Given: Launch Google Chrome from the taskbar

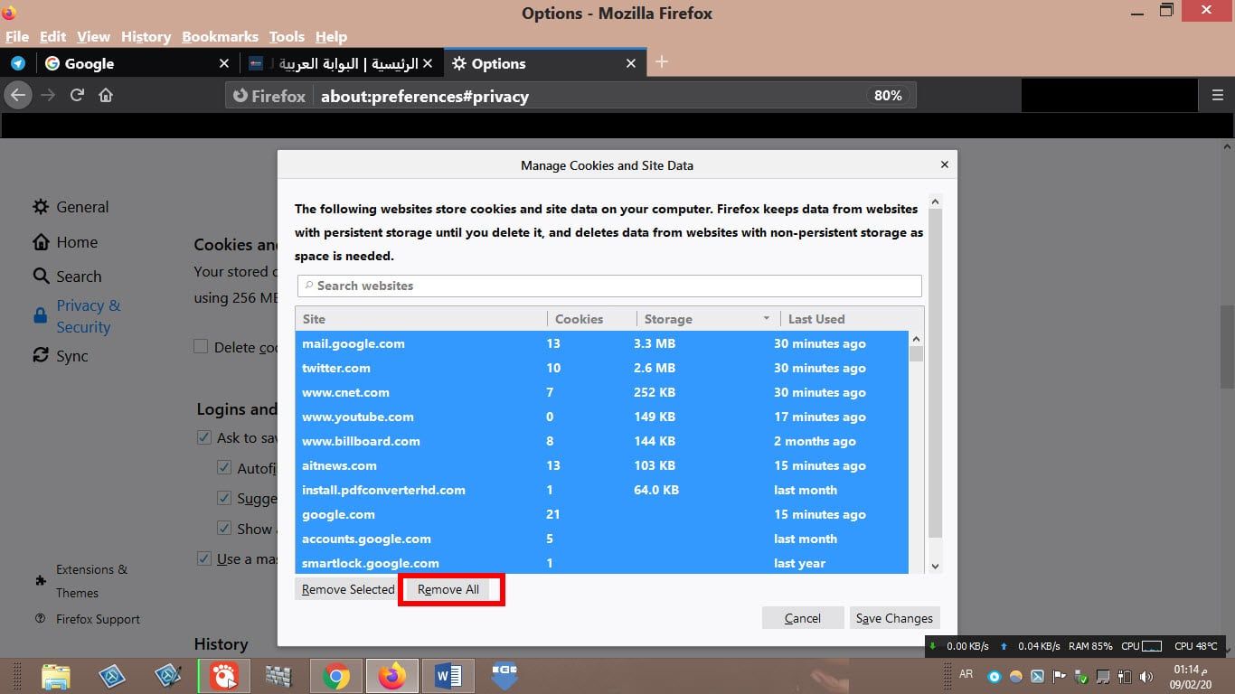Looking at the screenshot, I should point(336,676).
